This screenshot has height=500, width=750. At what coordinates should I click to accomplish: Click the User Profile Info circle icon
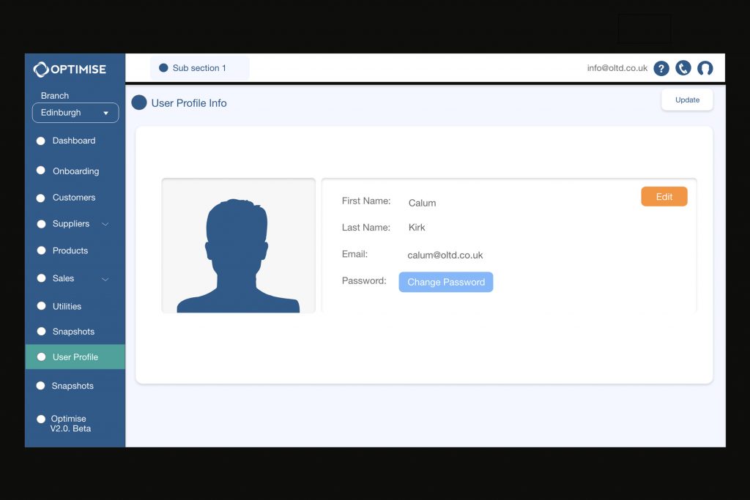(x=139, y=102)
